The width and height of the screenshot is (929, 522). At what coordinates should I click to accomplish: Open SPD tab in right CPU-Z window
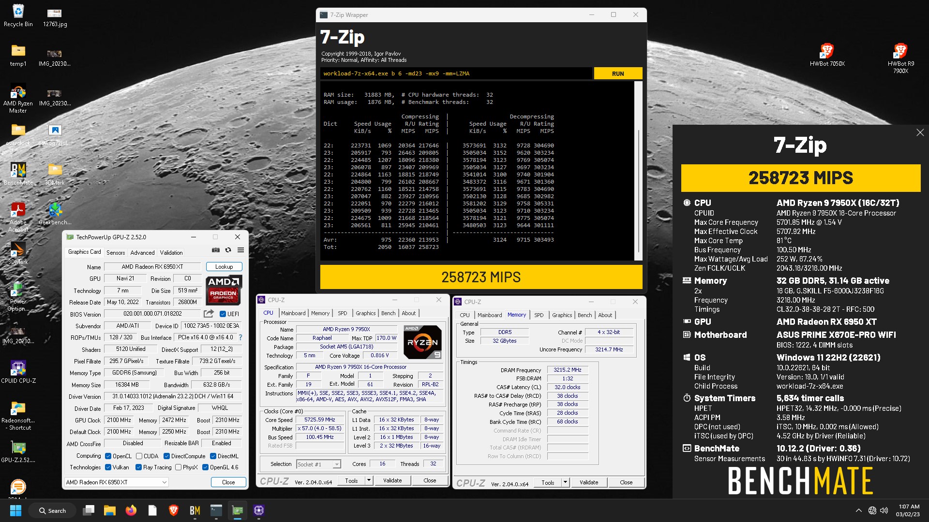click(539, 315)
